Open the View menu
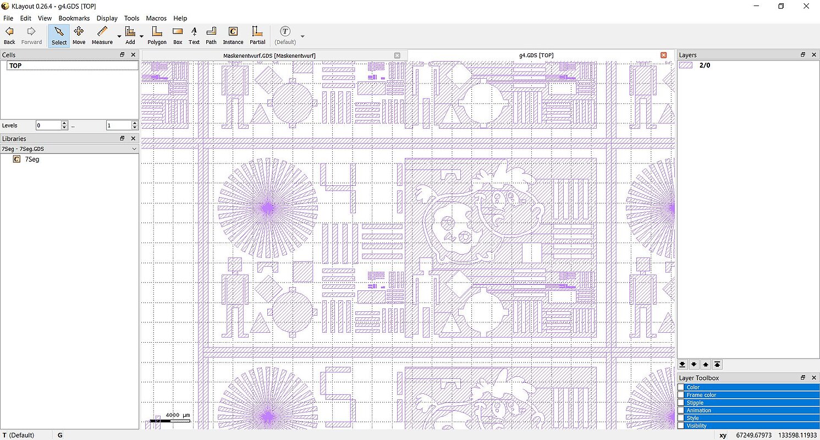 (45, 18)
